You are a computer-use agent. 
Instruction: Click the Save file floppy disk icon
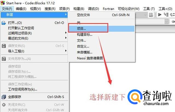coord(4,46)
